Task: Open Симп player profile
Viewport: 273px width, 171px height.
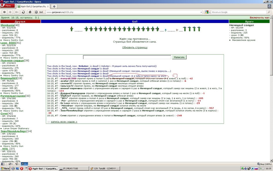Action: click(4, 113)
